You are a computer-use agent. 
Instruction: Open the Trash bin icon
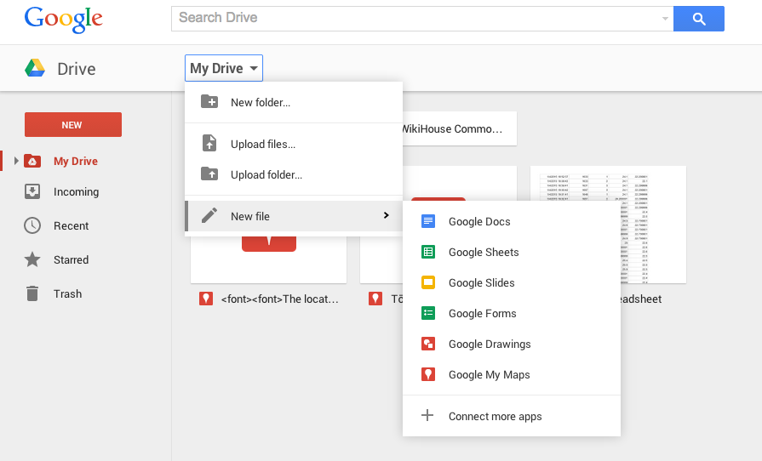(x=32, y=294)
